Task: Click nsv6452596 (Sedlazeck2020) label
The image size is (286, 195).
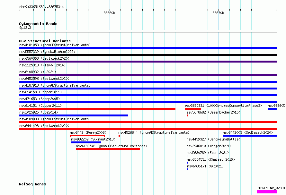Action: 44,79
